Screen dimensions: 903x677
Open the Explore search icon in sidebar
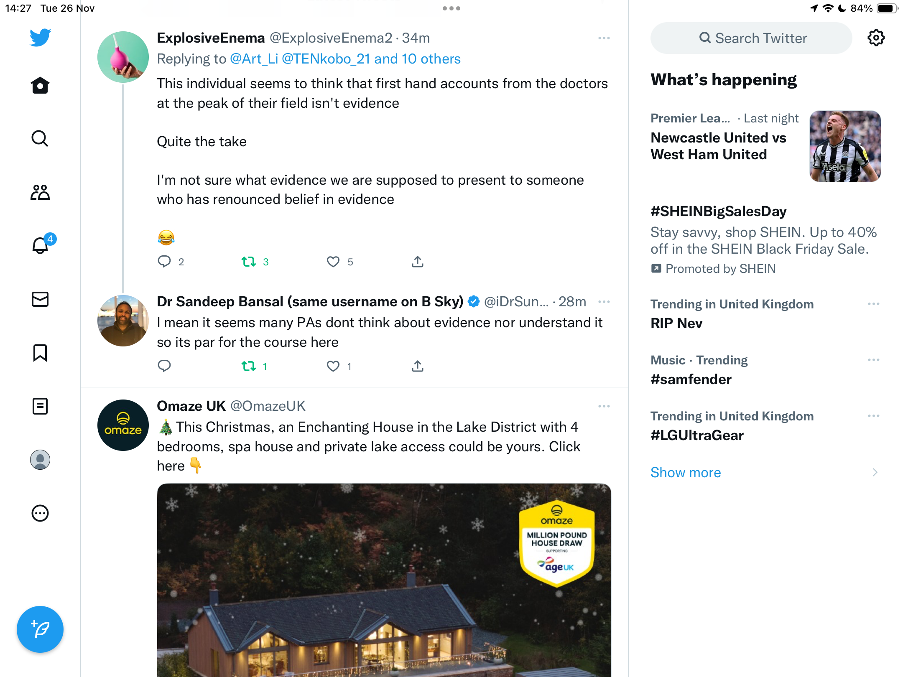point(40,139)
